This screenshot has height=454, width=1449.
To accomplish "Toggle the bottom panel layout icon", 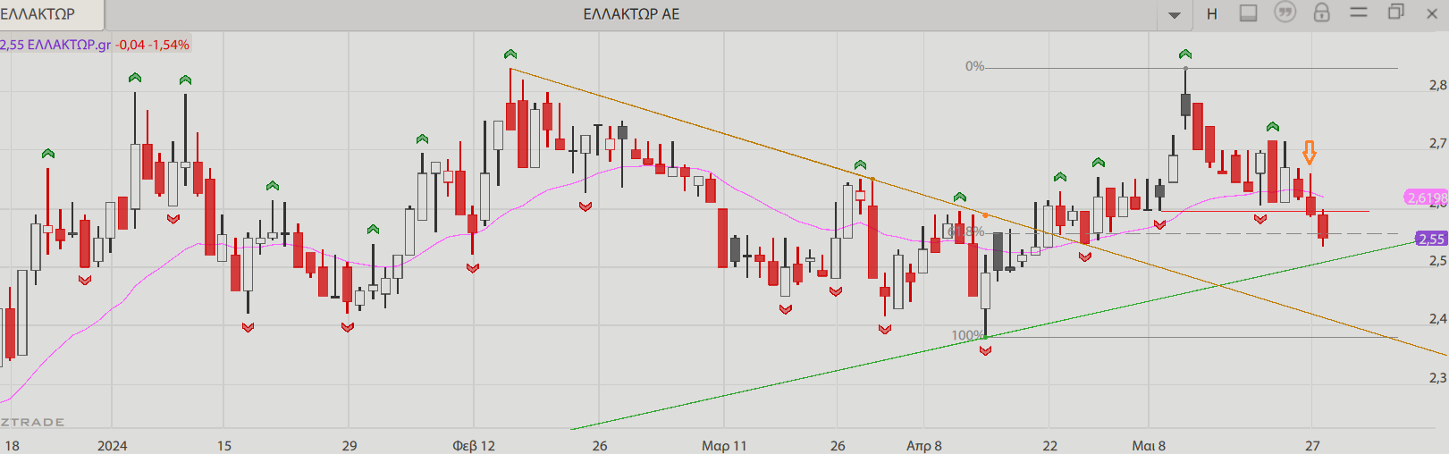I will click(x=1249, y=13).
